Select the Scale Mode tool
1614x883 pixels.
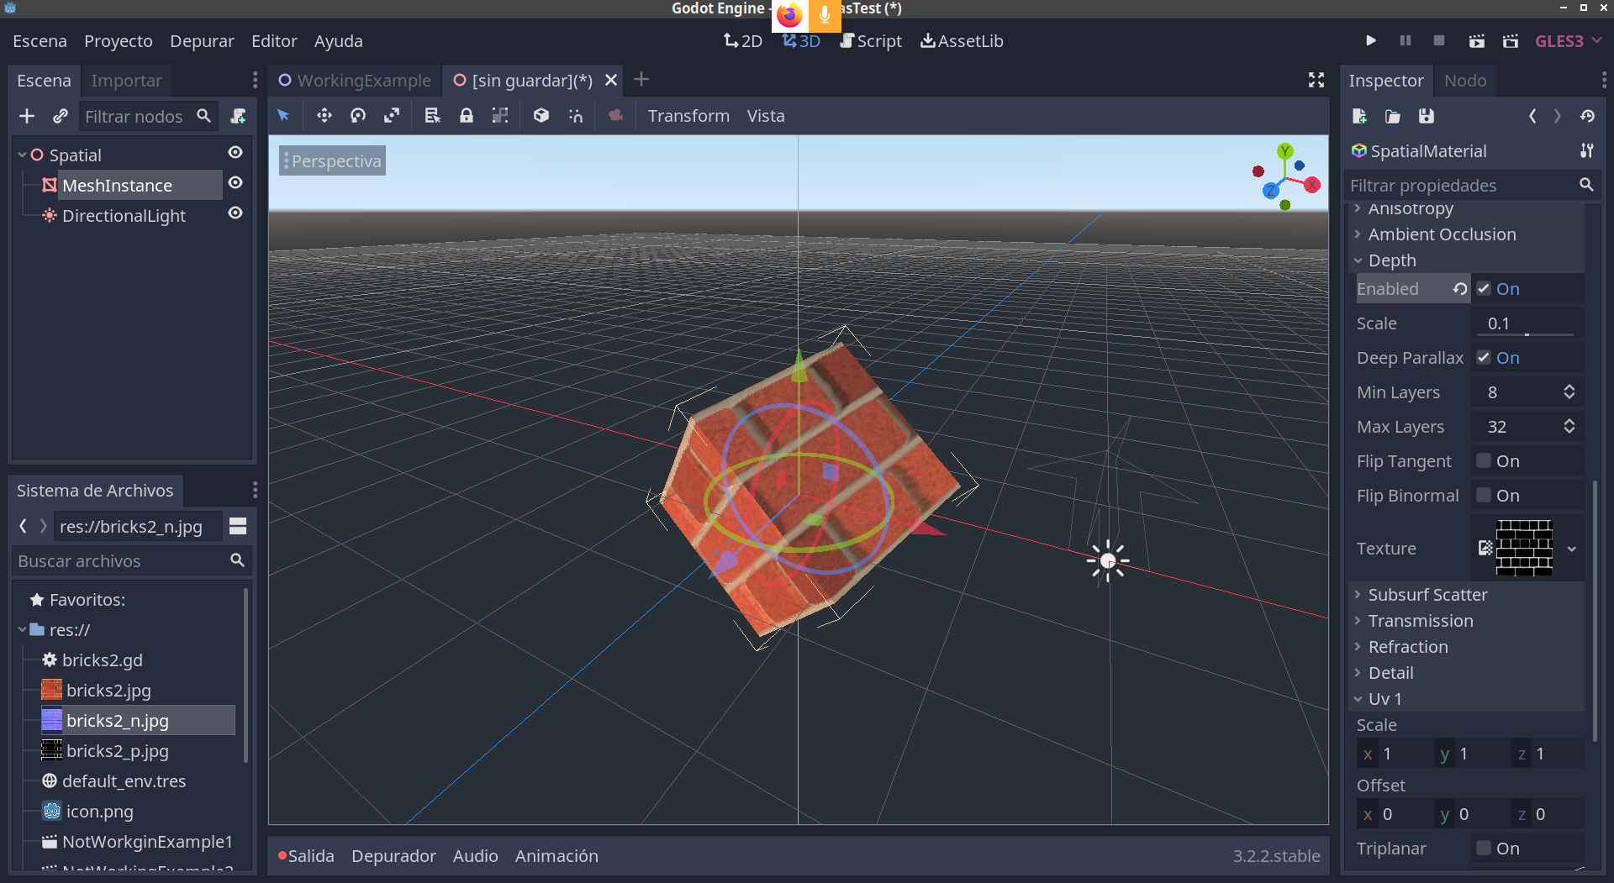[392, 116]
